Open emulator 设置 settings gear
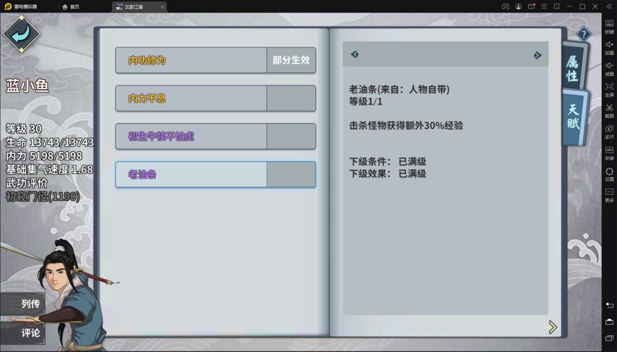Image resolution: width=617 pixels, height=352 pixels. coord(609,174)
